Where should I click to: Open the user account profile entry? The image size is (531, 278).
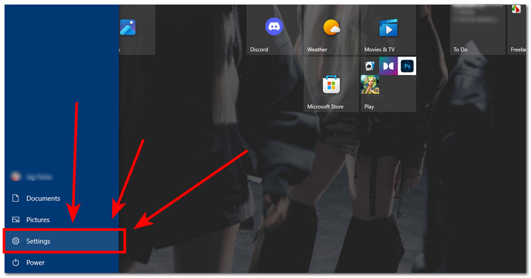pos(33,177)
